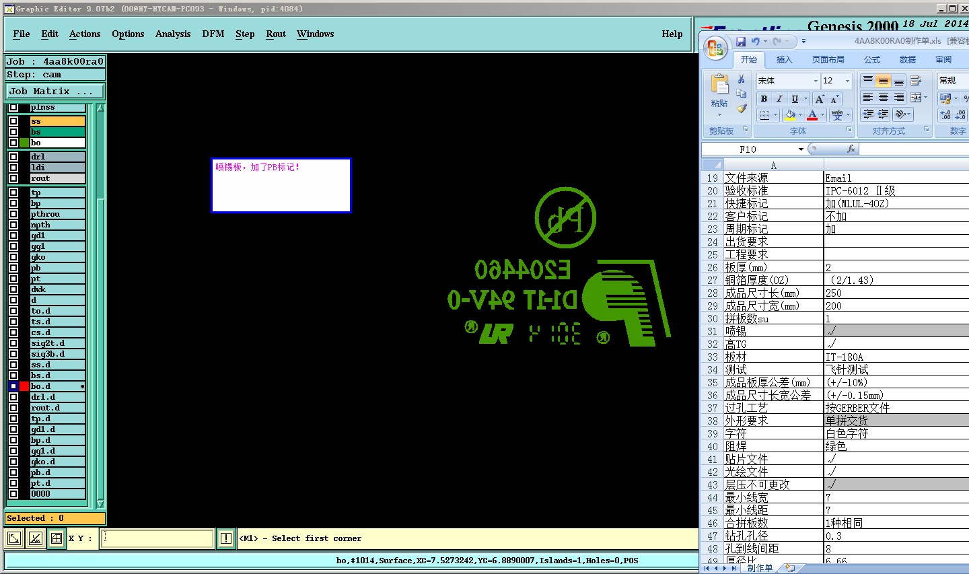Open the font color dropdown arrow
969x574 pixels.
point(822,115)
